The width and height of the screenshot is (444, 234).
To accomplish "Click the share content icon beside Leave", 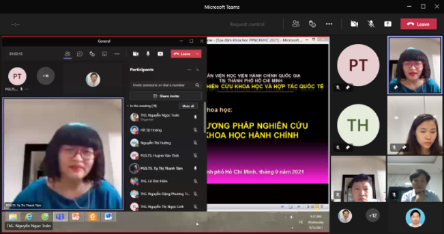I will click(x=387, y=24).
